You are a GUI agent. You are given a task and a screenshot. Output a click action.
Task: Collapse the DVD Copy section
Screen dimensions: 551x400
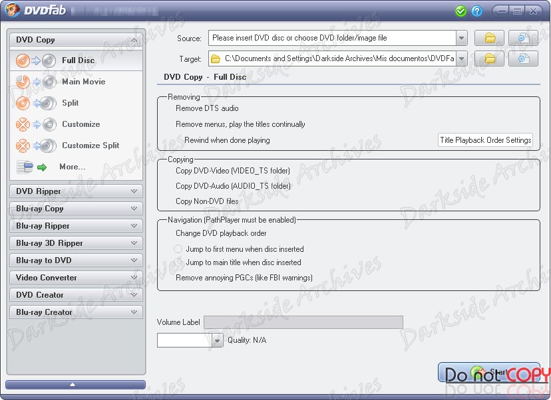(77, 40)
